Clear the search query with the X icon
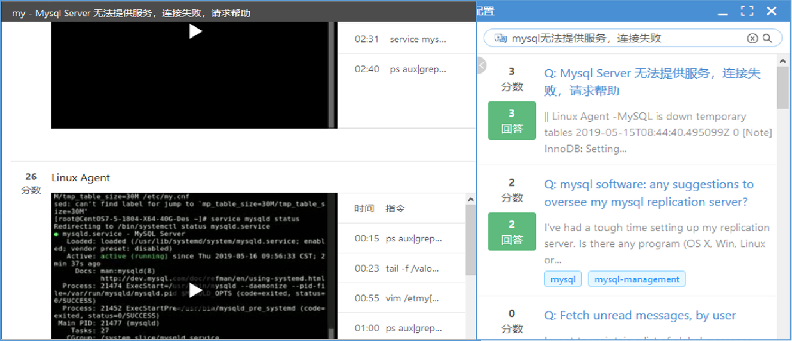 click(x=752, y=38)
